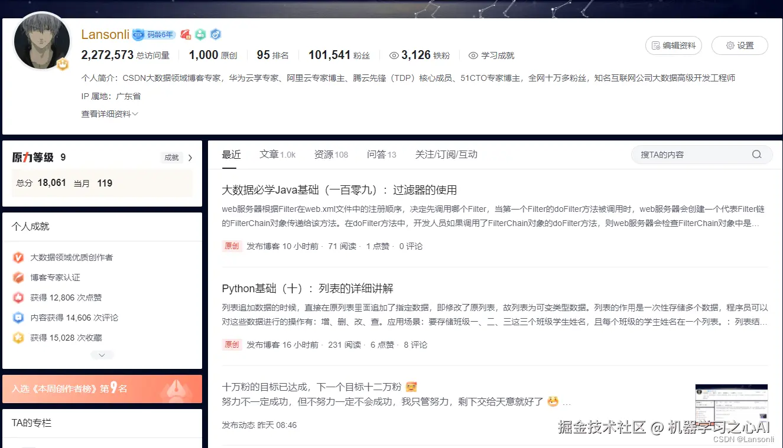
Task: Expand more achievements with the down chevron
Action: click(102, 355)
